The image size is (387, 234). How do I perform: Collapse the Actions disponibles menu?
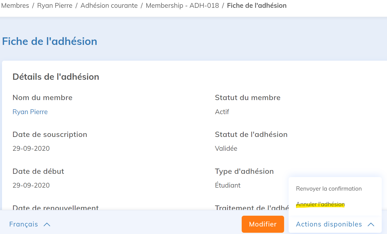(329, 224)
